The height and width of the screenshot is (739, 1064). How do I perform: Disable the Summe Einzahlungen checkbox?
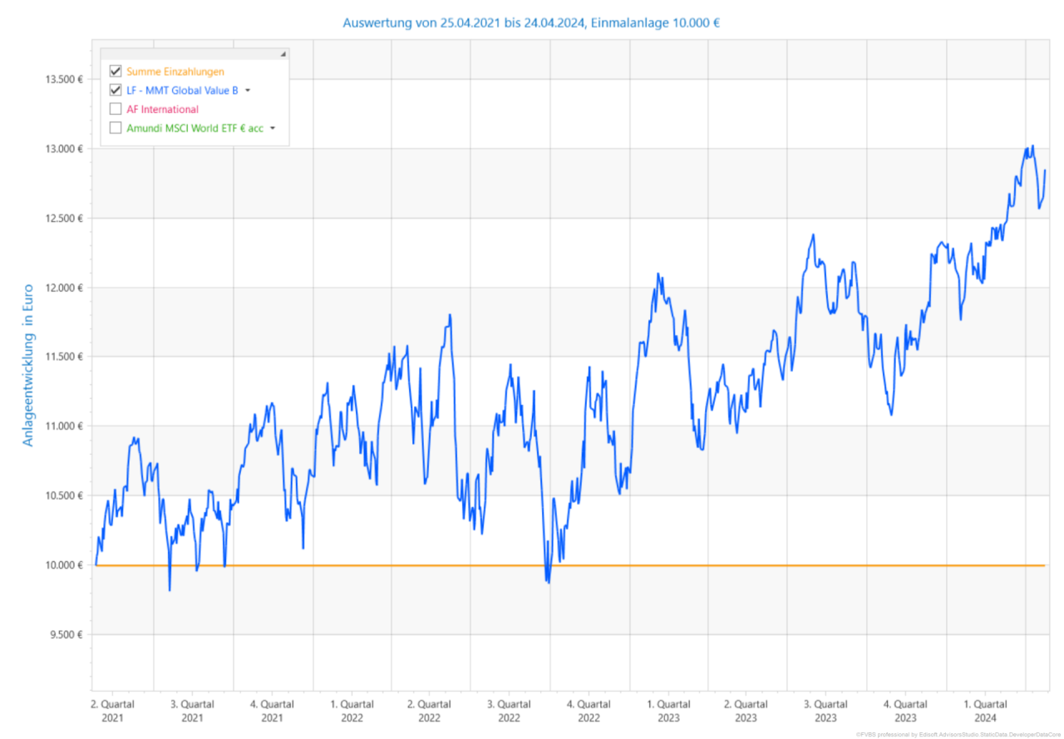coord(115,71)
